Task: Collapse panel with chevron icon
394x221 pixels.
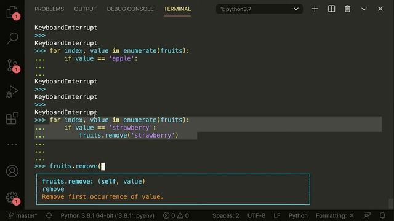Action: pos(364,9)
